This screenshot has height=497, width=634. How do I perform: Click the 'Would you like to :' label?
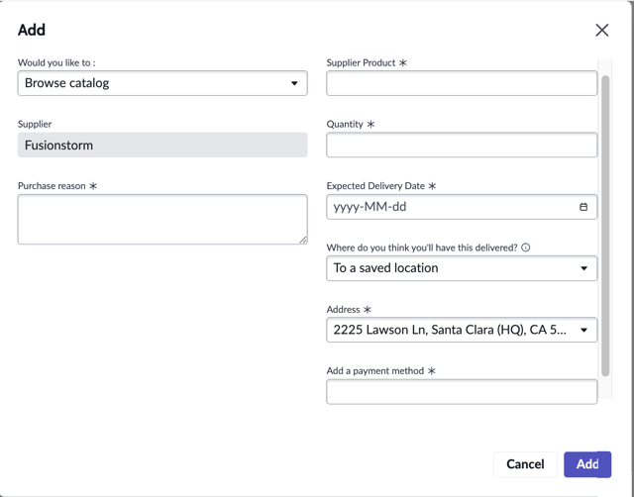[56, 62]
